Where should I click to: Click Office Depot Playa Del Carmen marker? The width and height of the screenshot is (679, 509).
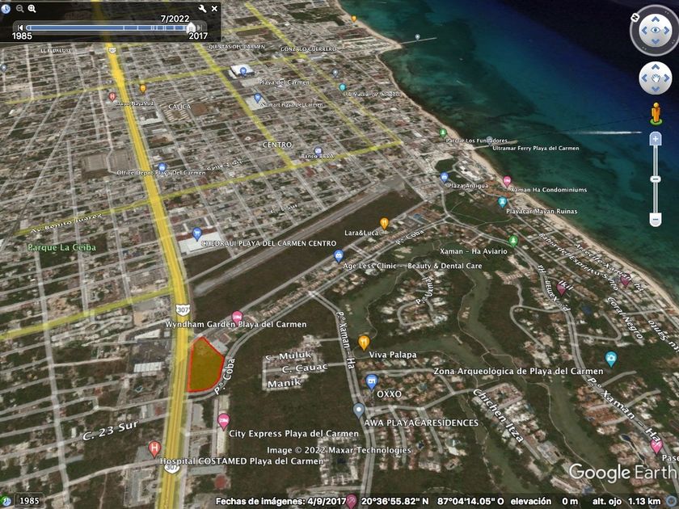click(x=162, y=167)
